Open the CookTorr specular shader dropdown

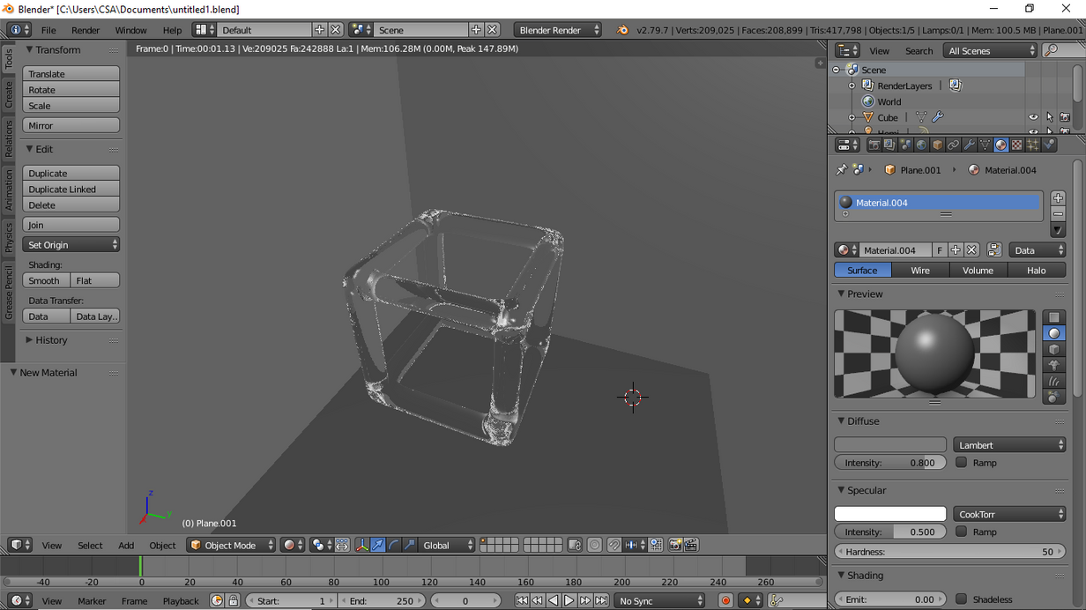(x=1009, y=514)
